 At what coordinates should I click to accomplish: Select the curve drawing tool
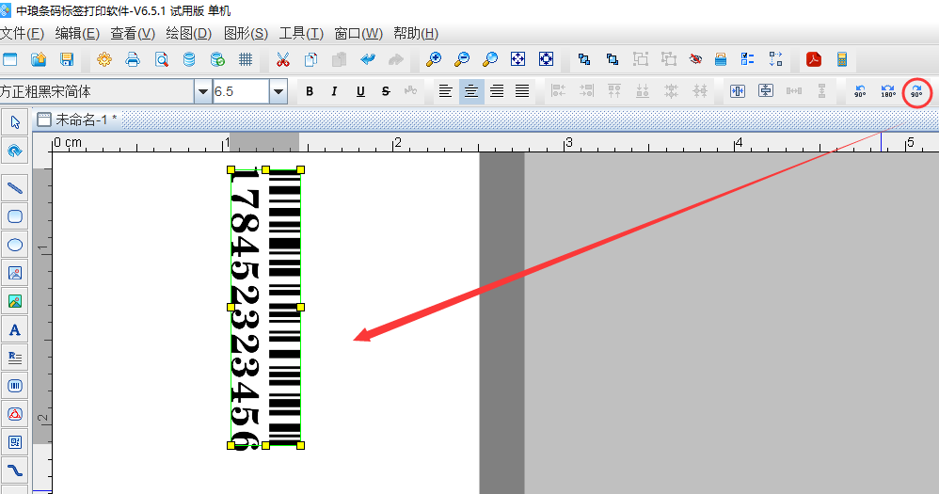click(x=15, y=470)
